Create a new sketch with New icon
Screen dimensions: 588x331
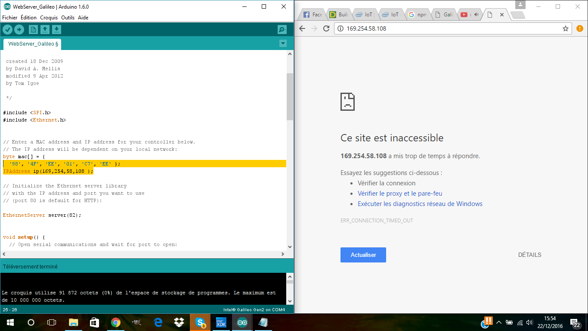coord(33,29)
